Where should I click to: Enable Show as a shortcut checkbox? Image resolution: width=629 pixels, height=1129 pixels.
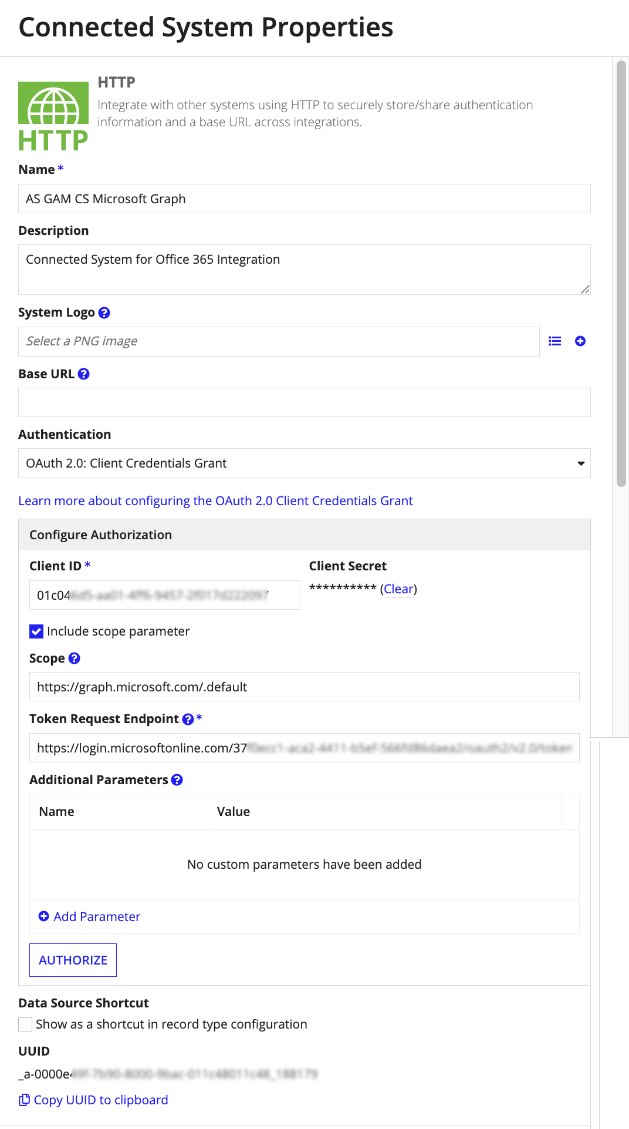[25, 1024]
